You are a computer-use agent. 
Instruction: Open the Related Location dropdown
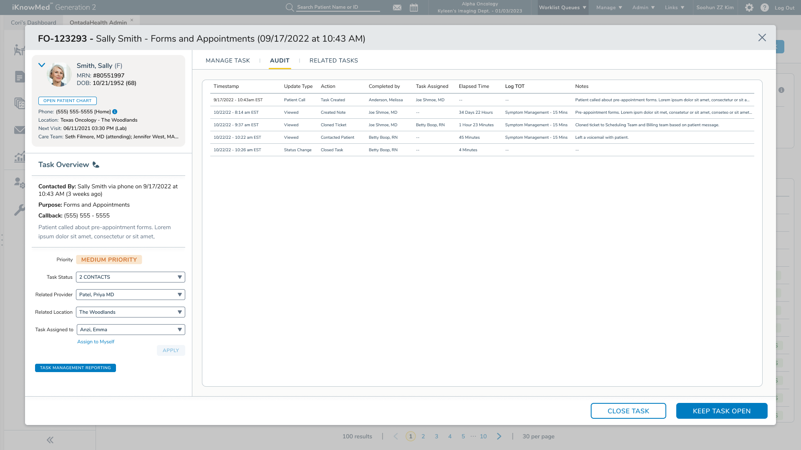(130, 312)
